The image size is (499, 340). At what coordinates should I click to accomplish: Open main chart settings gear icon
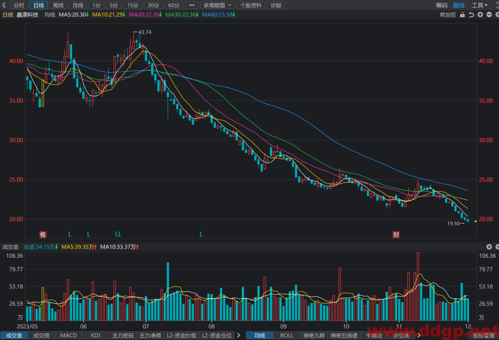497,15
